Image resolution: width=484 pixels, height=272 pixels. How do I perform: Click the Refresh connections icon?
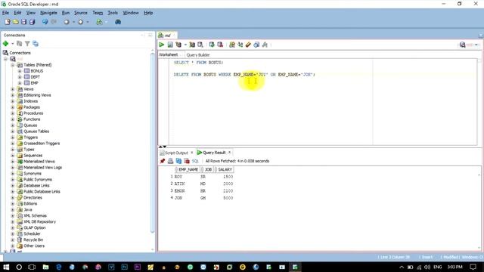click(x=19, y=44)
